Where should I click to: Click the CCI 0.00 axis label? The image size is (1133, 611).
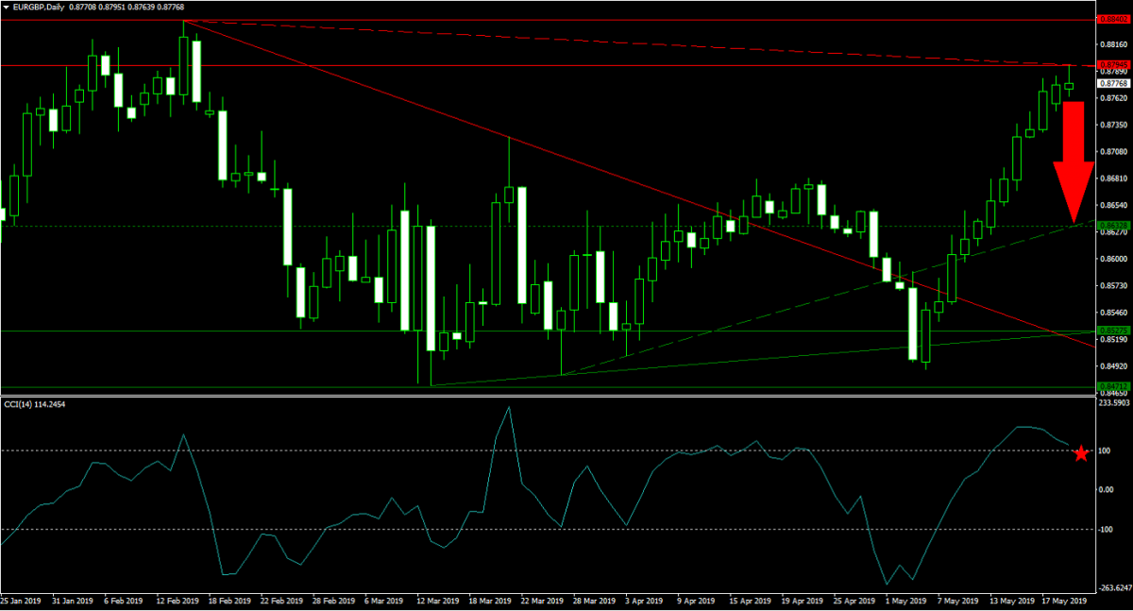click(1107, 489)
